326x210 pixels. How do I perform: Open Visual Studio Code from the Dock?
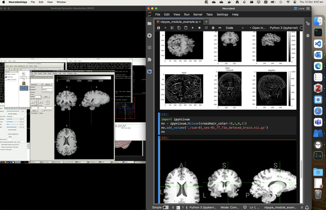point(318,44)
